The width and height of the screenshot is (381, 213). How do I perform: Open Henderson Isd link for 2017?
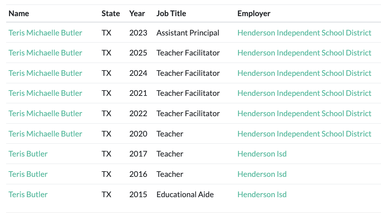click(x=262, y=154)
